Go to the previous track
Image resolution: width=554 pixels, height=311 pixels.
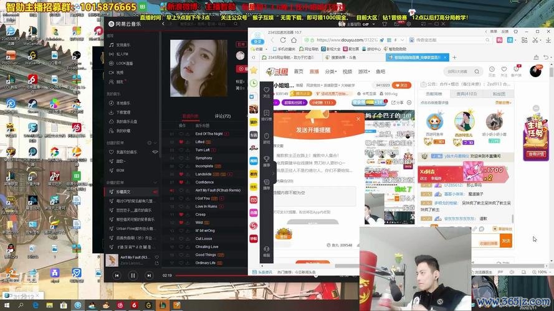point(117,276)
